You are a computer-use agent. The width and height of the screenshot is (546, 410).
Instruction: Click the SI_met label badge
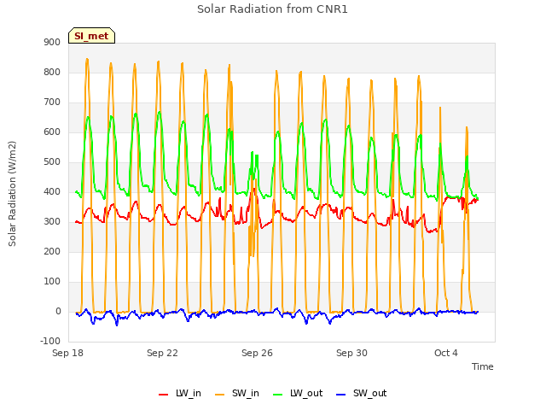(x=91, y=36)
